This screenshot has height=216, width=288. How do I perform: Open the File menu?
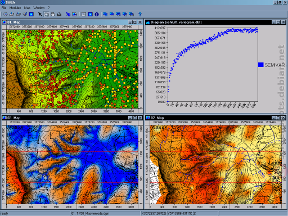pos(4,8)
